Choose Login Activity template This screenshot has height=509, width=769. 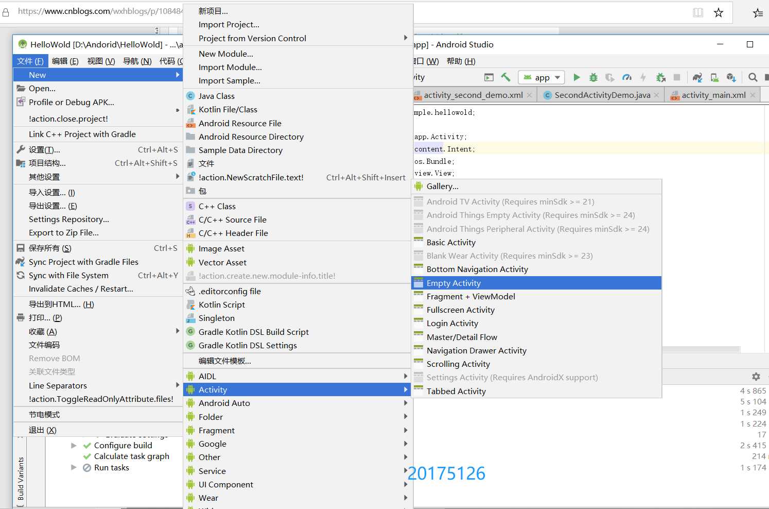coord(536,323)
